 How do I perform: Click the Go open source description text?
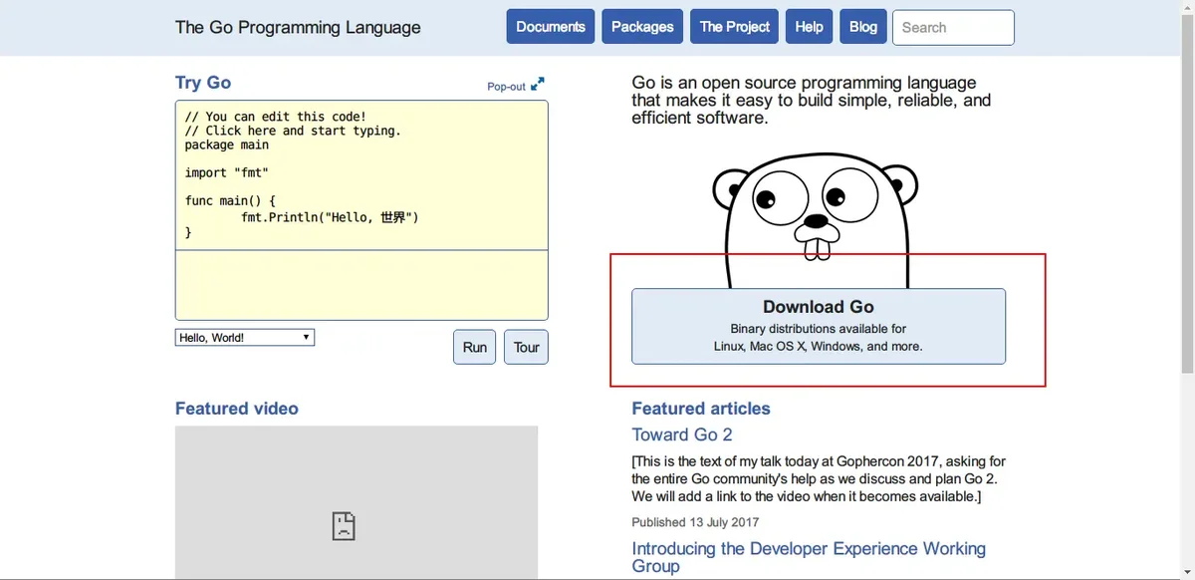(x=812, y=100)
